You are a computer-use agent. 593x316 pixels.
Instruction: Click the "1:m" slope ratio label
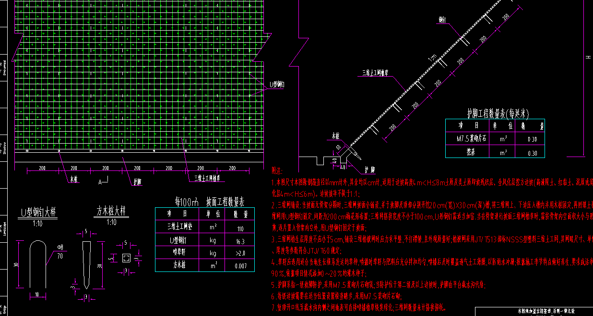pos(432,57)
